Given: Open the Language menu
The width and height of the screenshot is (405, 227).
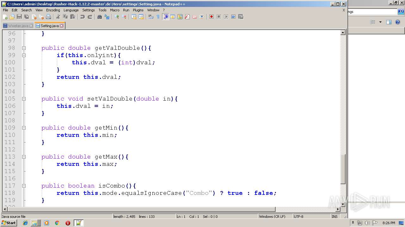Looking at the screenshot, I should click(71, 10).
